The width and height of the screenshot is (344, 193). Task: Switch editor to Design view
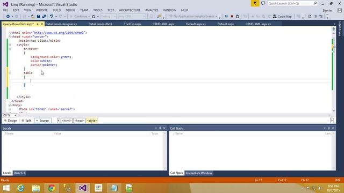click(11, 121)
